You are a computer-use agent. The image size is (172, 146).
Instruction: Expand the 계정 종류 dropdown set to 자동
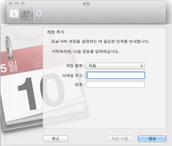point(115,66)
